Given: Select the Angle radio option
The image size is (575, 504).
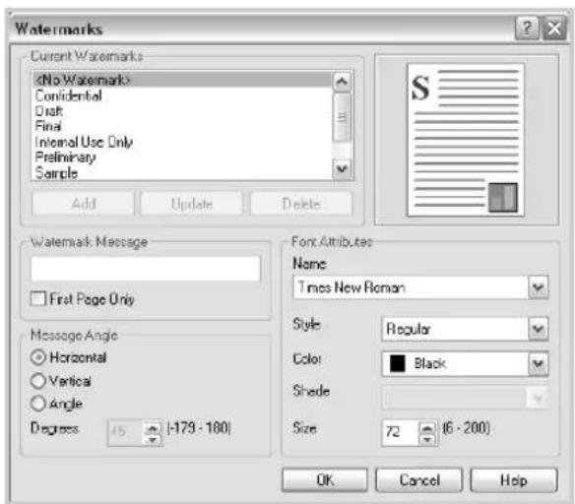Looking at the screenshot, I should point(38,404).
